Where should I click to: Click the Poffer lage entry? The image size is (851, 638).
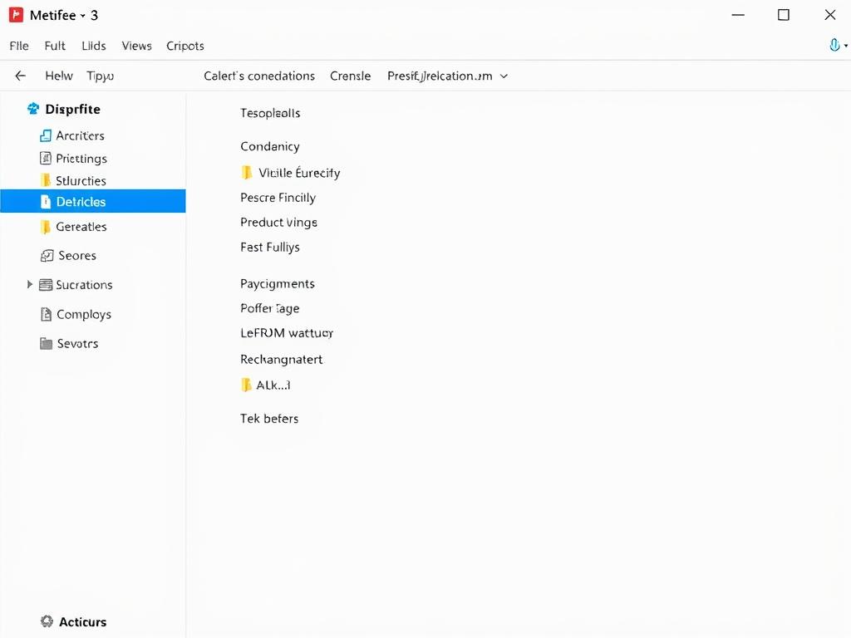[x=270, y=308]
